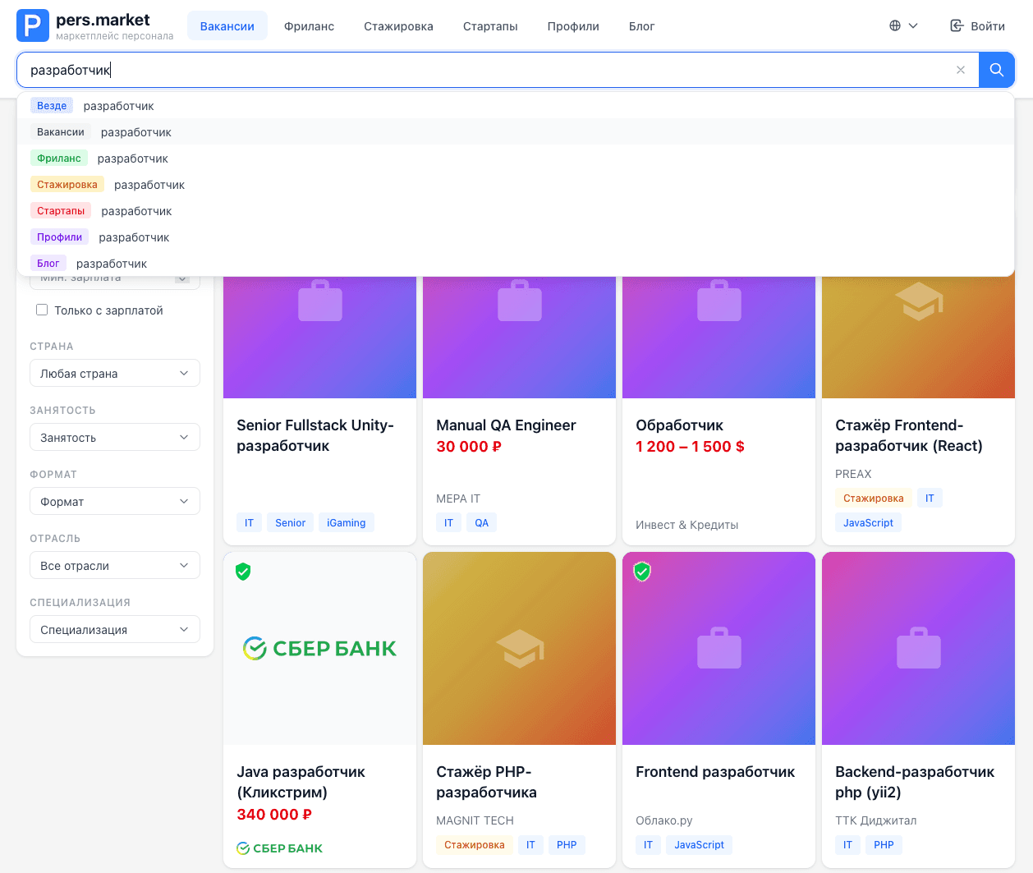Open Стажёр PHP-разработчика title
The height and width of the screenshot is (873, 1033).
[x=486, y=782]
